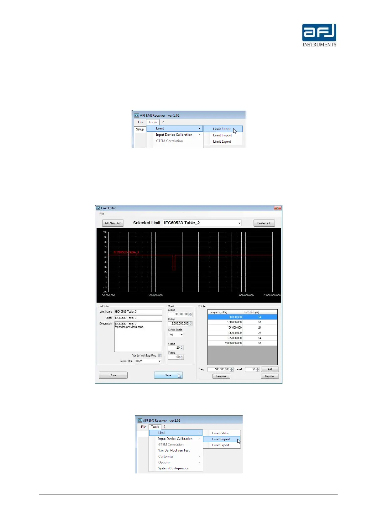Expand Input Device Calibration submenu beside Setup tab
This screenshot has width=373, height=528.
(199, 135)
